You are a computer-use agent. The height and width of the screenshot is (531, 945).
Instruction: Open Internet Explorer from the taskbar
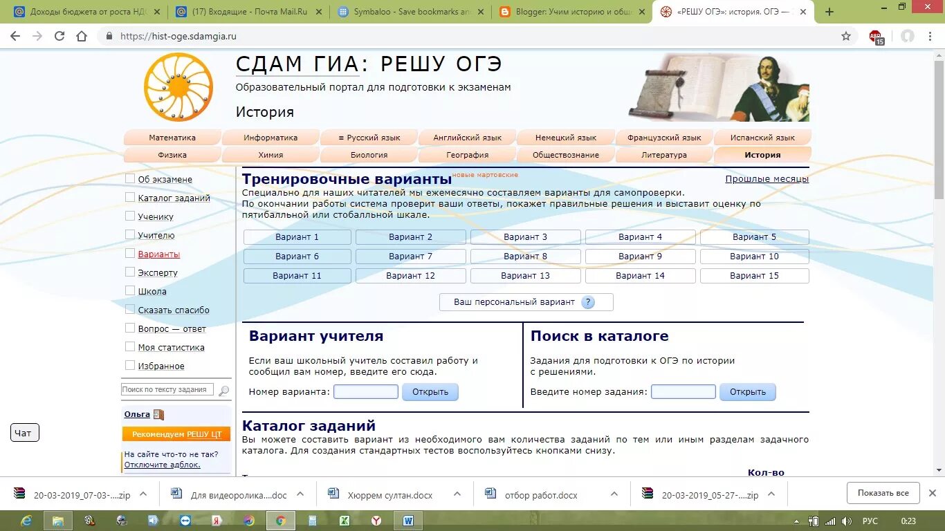click(x=26, y=521)
